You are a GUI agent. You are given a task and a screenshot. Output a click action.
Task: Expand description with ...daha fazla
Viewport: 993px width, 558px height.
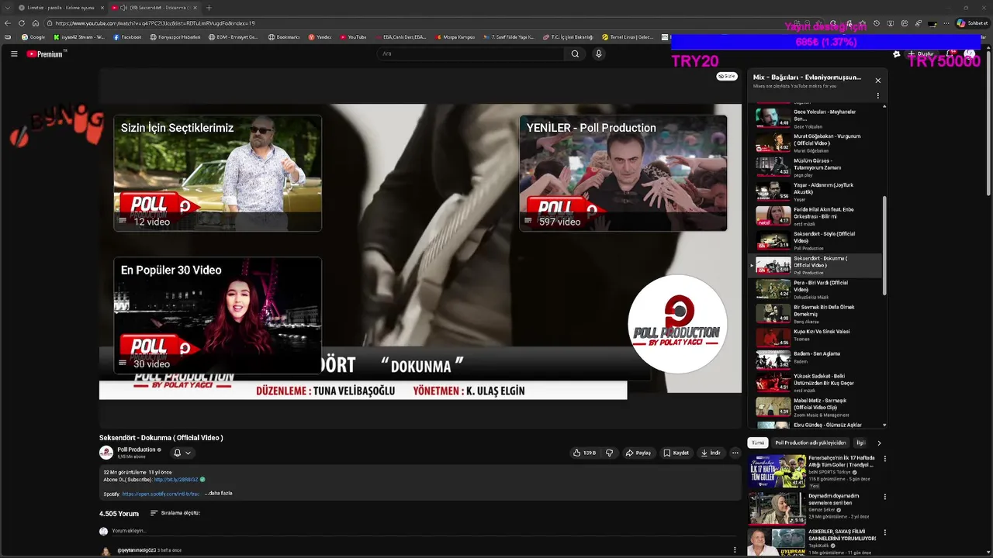219,494
